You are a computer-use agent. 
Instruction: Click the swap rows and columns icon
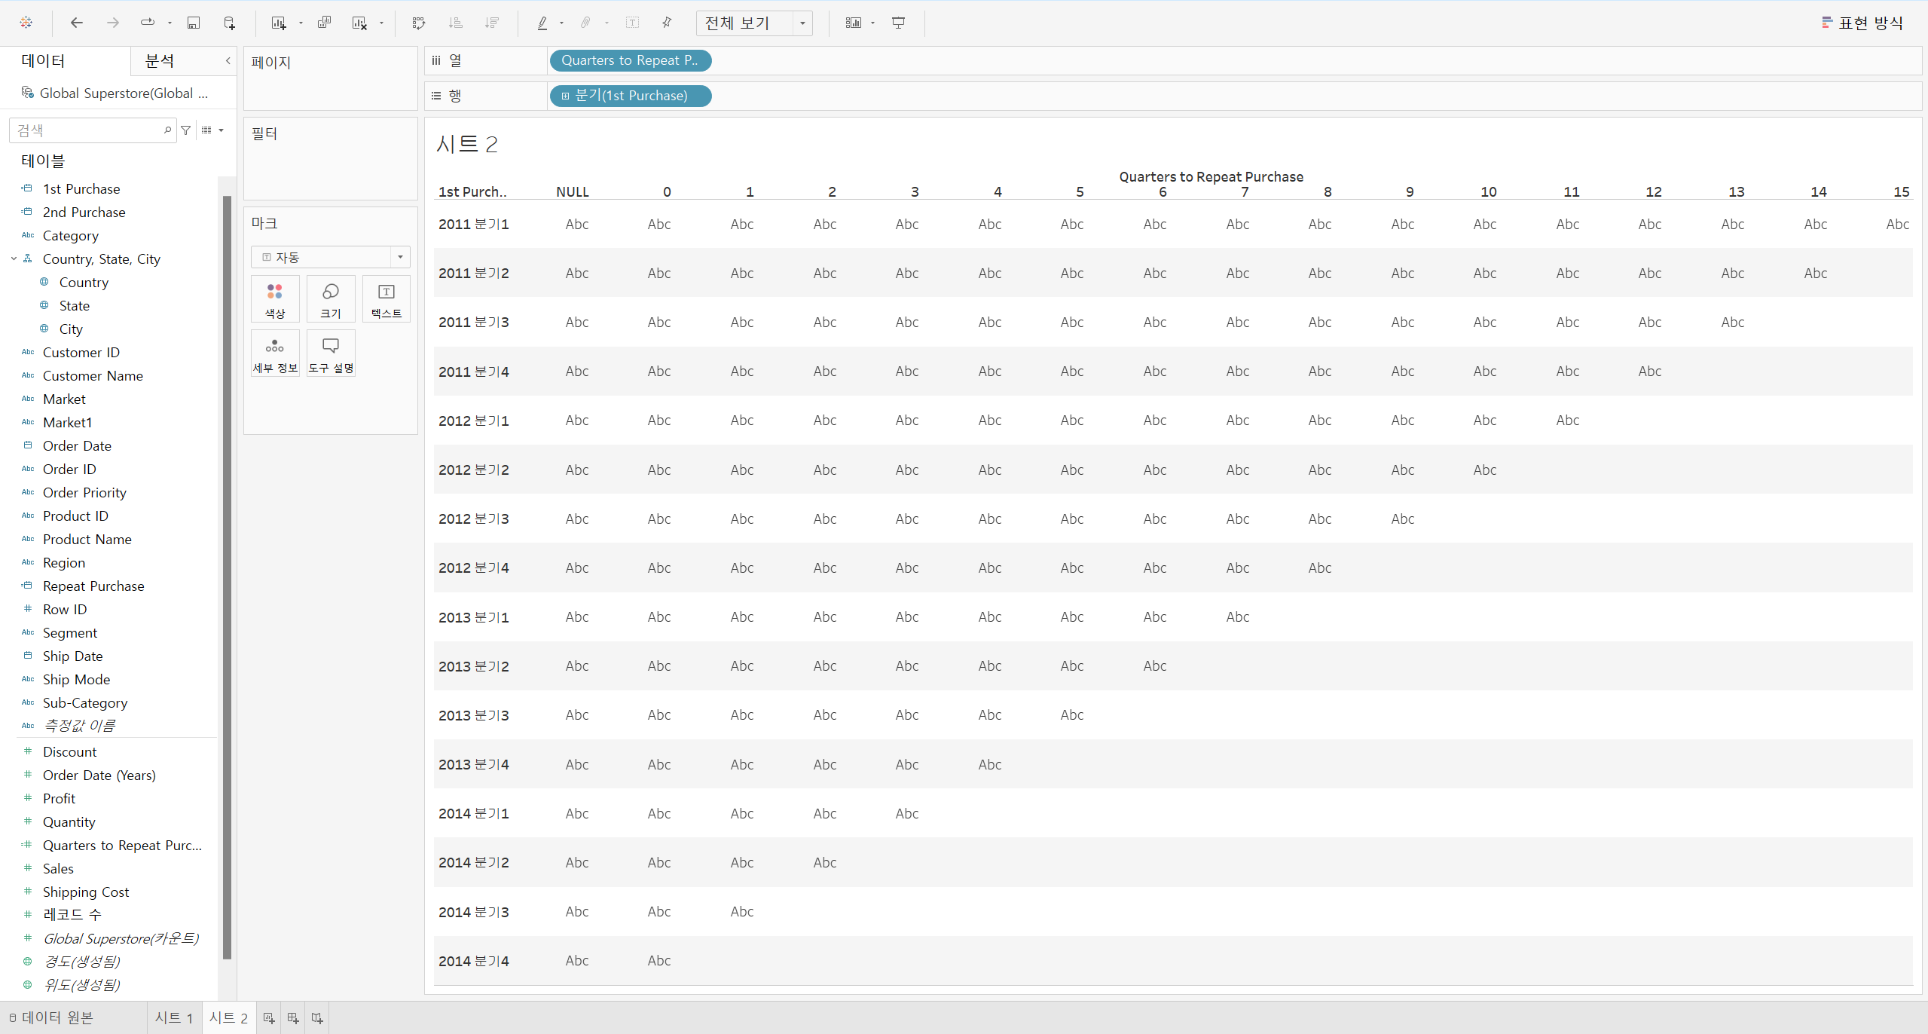click(x=419, y=23)
